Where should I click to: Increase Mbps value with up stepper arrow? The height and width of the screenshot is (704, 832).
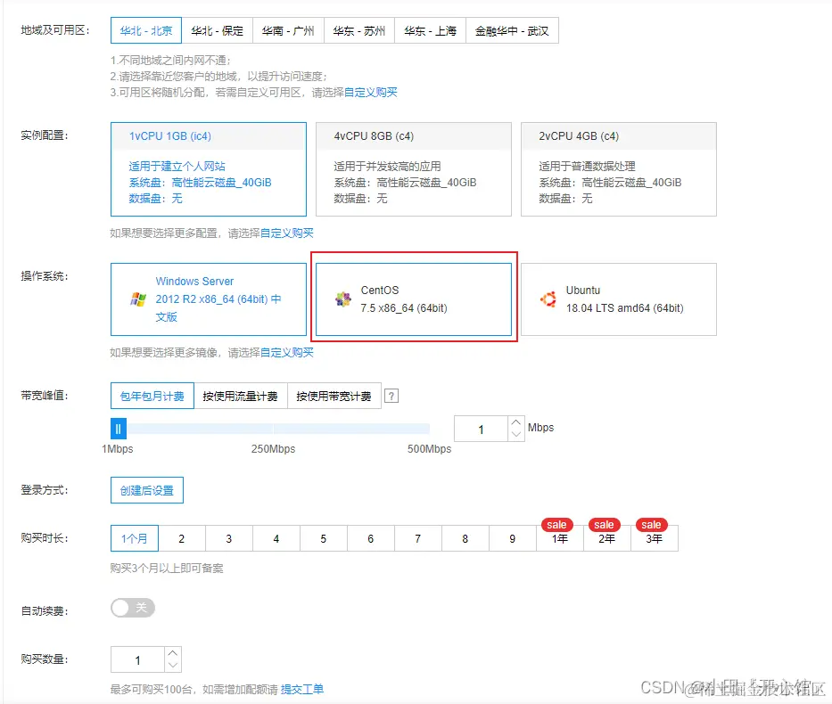click(x=515, y=422)
